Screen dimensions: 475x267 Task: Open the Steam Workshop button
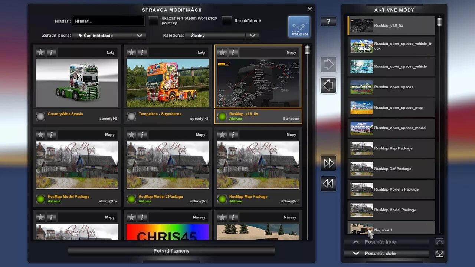[299, 27]
